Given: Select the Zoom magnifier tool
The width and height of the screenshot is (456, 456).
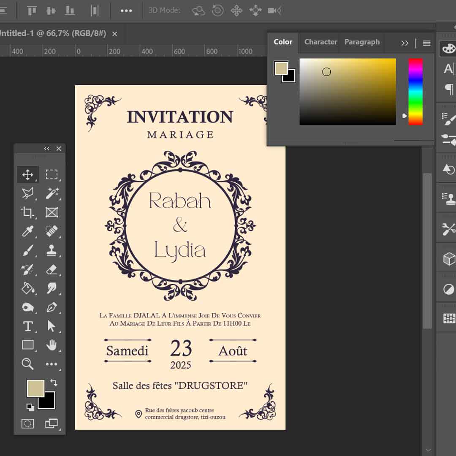Looking at the screenshot, I should tap(27, 364).
